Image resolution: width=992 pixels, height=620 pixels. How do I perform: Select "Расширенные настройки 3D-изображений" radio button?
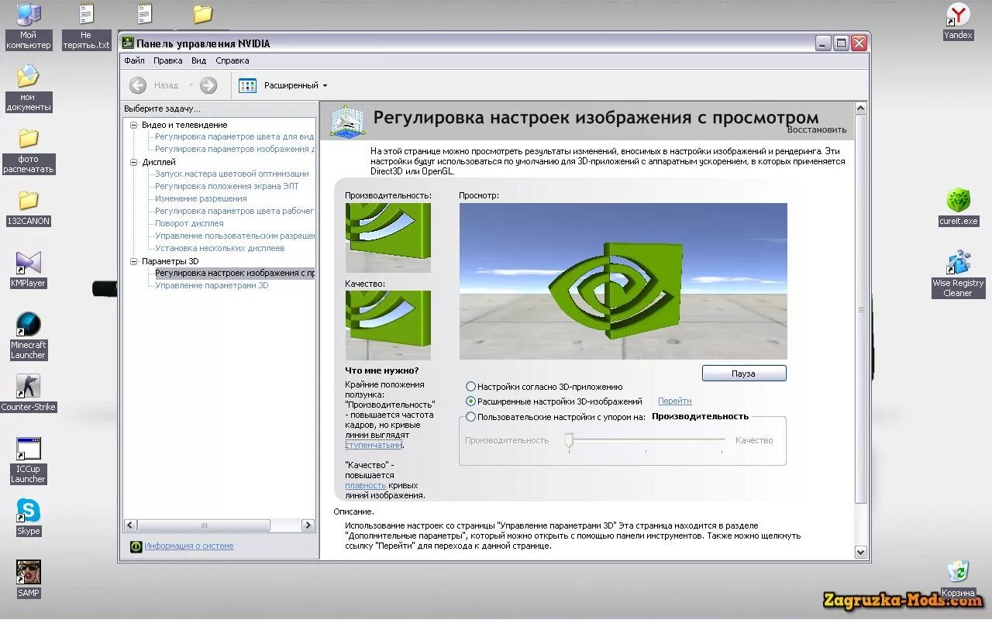(x=470, y=401)
